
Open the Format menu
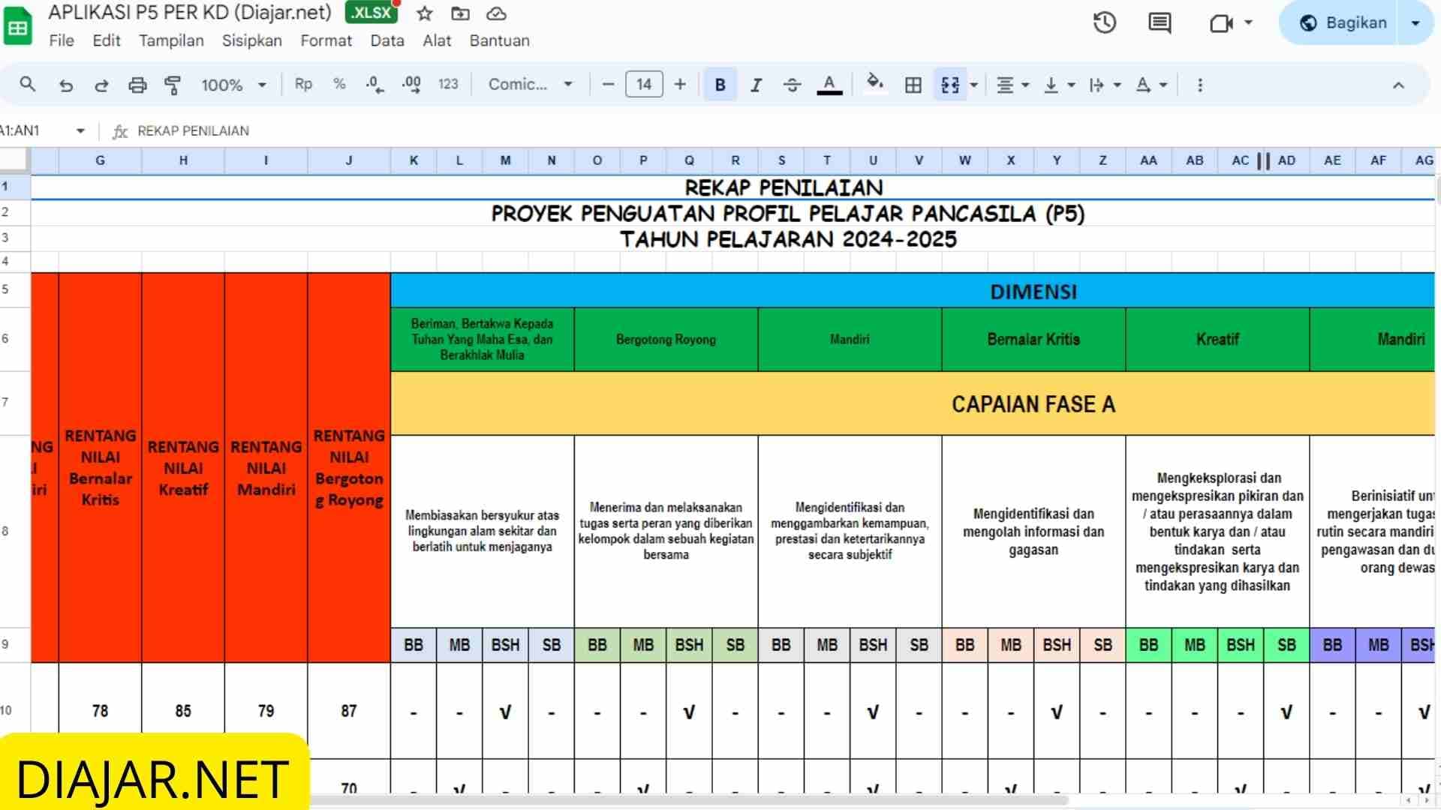click(x=326, y=40)
